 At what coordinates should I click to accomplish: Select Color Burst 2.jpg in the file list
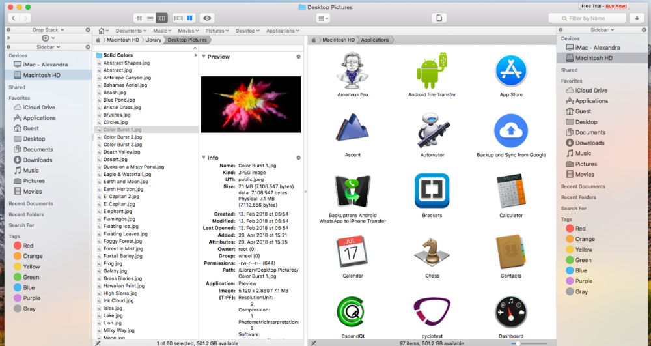(x=122, y=137)
